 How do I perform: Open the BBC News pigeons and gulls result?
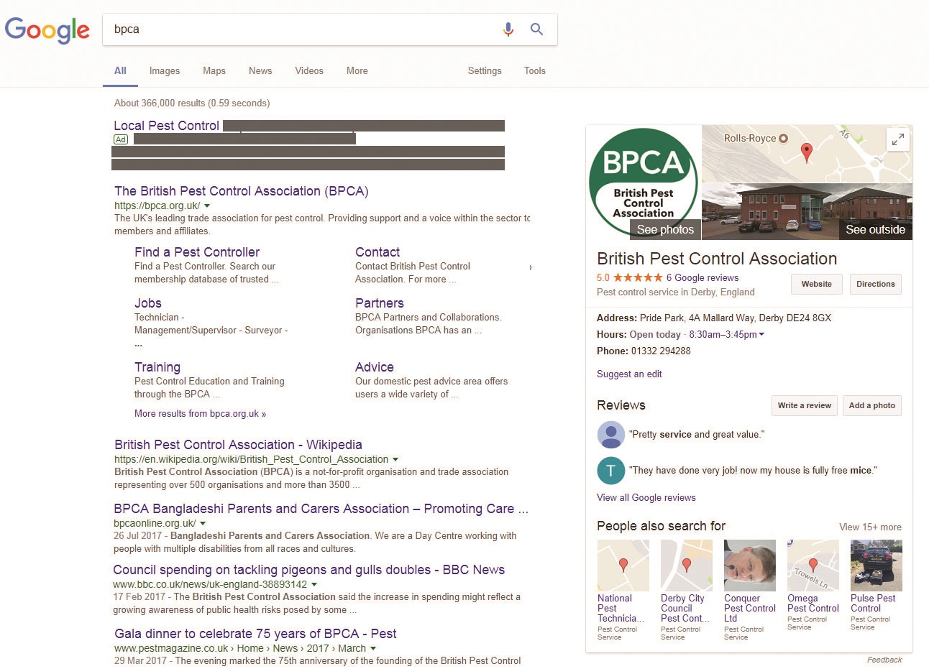click(x=309, y=570)
